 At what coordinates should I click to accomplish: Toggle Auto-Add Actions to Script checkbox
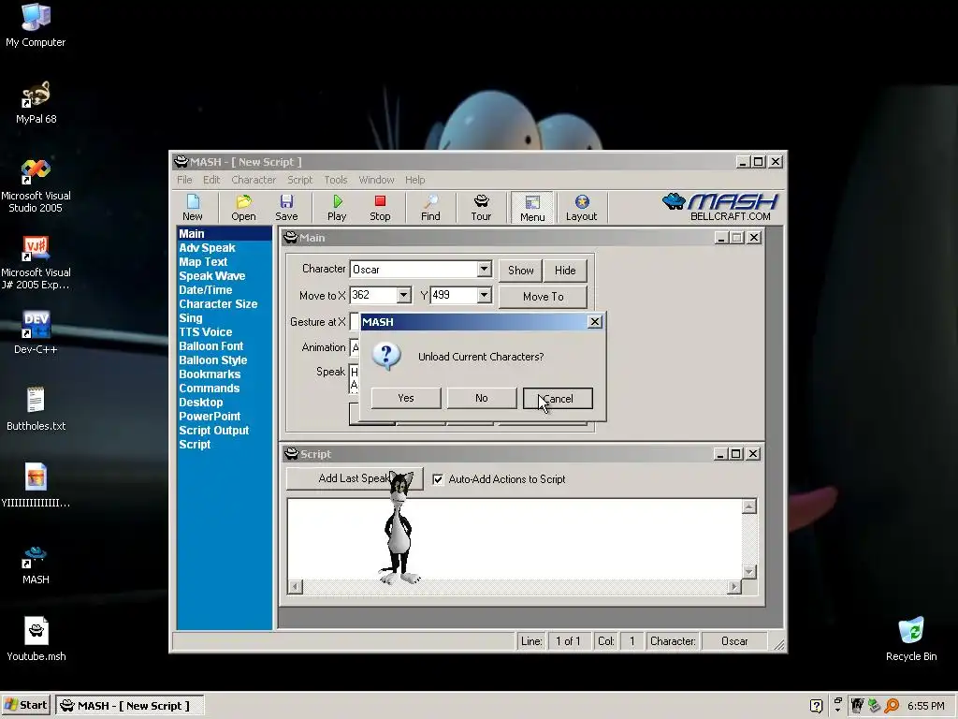(438, 479)
